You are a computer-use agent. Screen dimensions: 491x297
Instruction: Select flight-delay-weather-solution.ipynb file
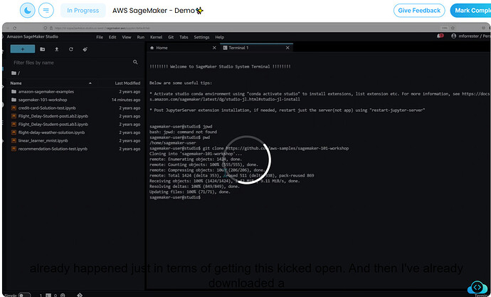coord(51,132)
